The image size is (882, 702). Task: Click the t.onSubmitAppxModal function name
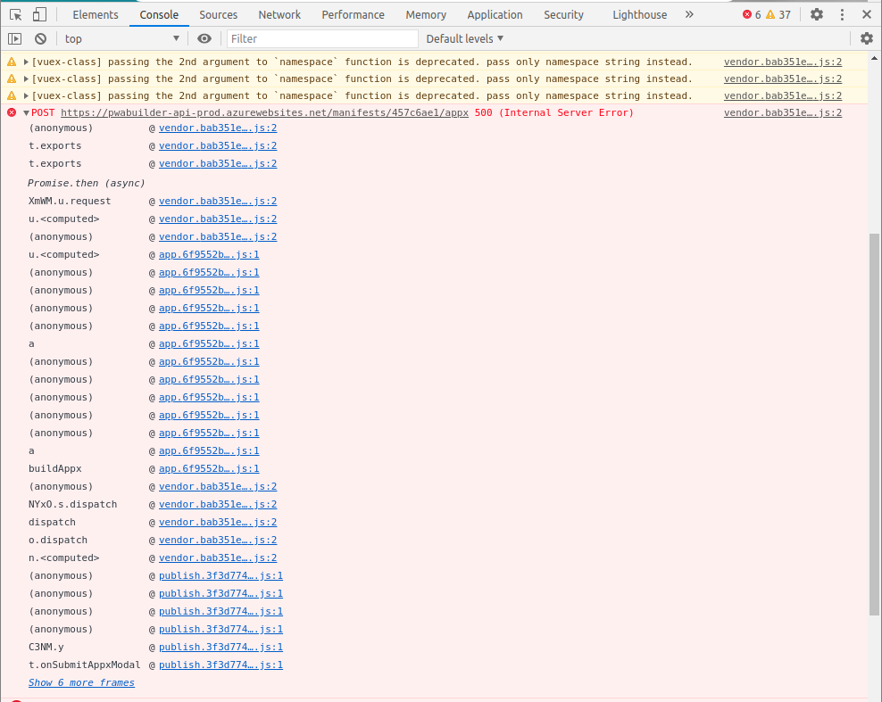tap(85, 665)
